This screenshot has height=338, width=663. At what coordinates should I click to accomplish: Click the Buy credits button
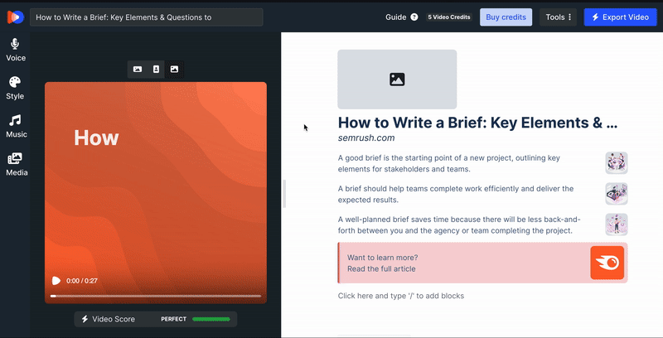point(506,17)
